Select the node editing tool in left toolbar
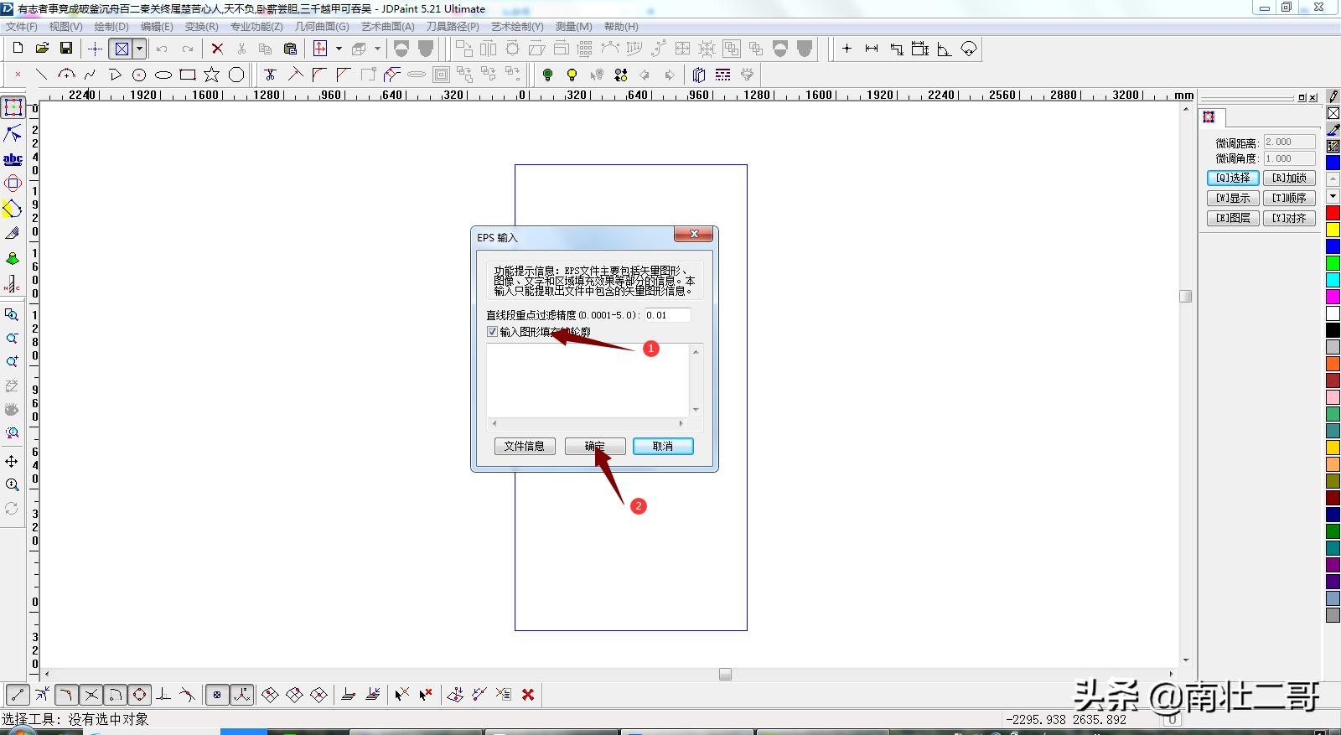The width and height of the screenshot is (1341, 735). click(x=13, y=133)
